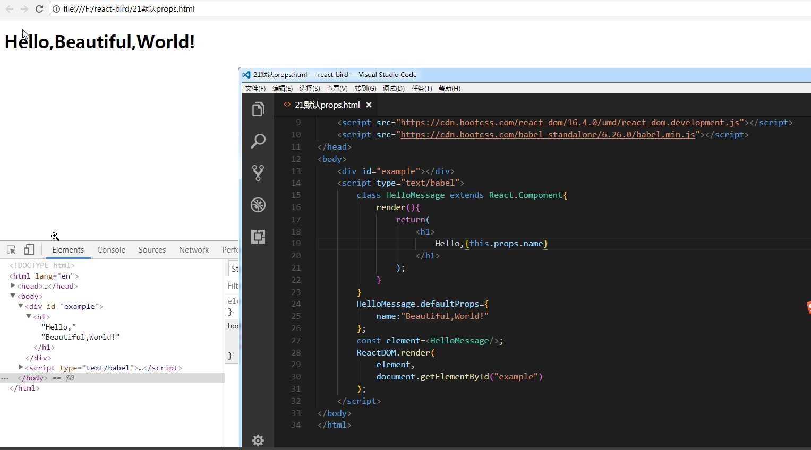The width and height of the screenshot is (811, 450).
Task: Open the 任务(T) menu
Action: click(x=422, y=89)
